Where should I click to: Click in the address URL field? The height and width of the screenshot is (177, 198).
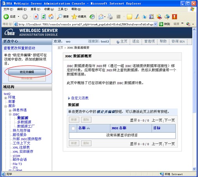pyautogui.click(x=86, y=24)
